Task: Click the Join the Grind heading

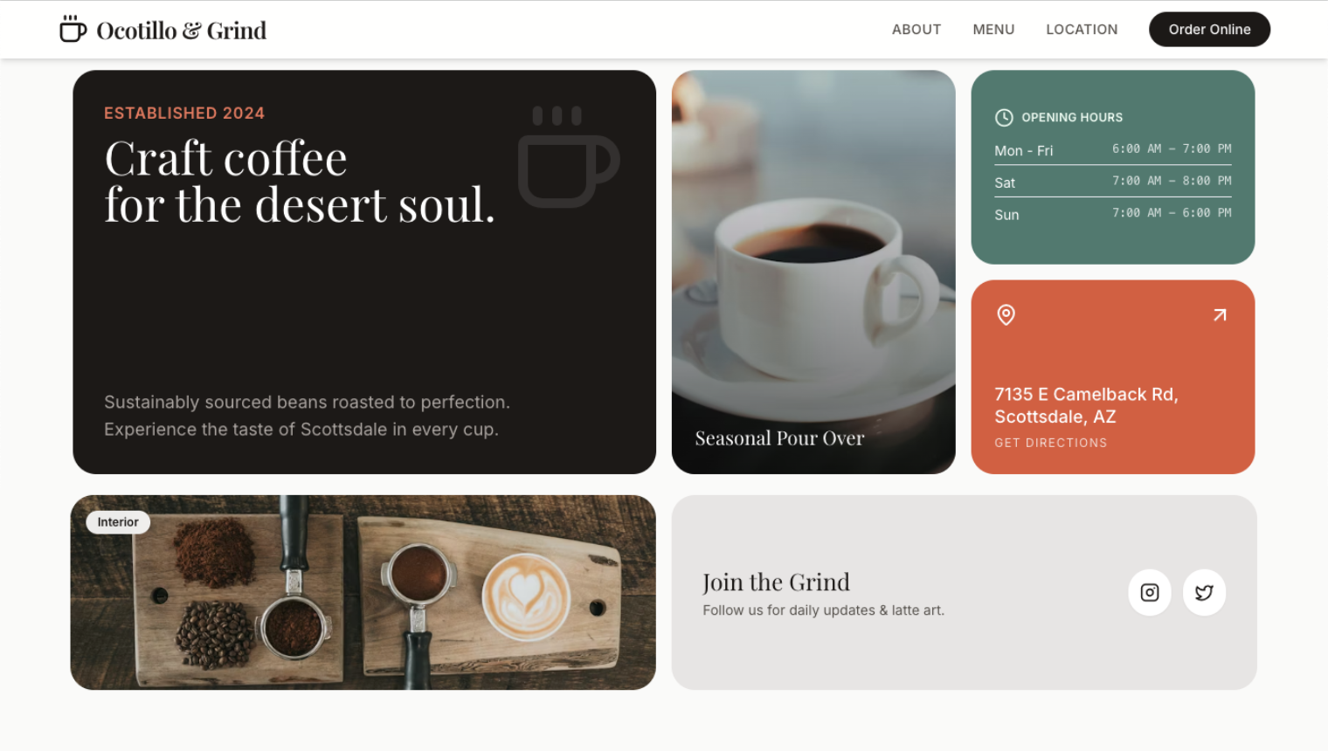Action: [x=776, y=582]
